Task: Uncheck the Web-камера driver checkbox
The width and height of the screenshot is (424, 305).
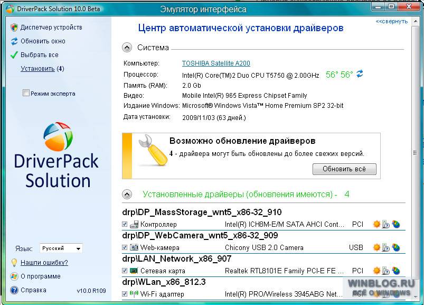Action: click(125, 247)
